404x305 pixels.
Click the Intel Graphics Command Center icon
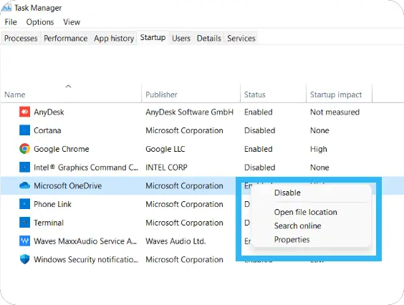(25, 168)
